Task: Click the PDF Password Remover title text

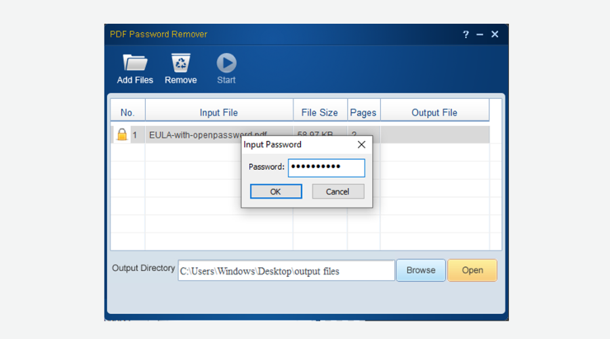Action: 159,35
